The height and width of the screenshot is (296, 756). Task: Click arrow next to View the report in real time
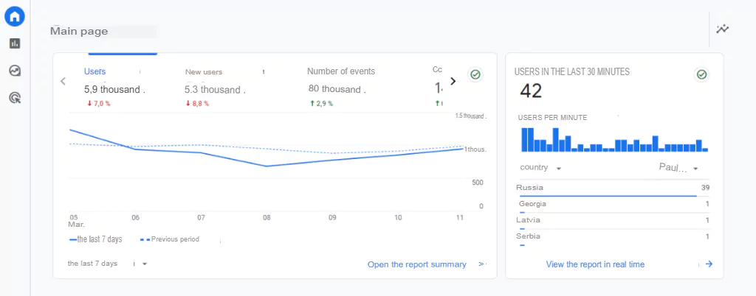click(709, 264)
